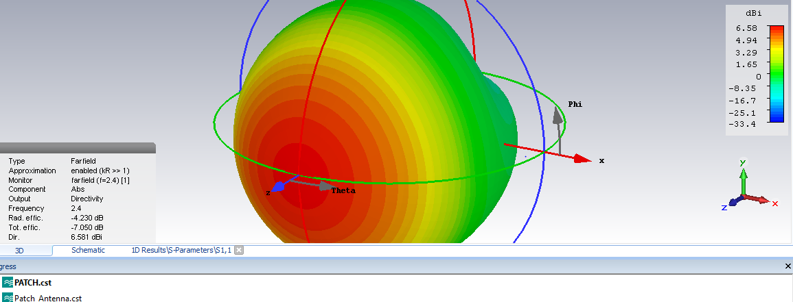Click the 'enabled (kR >> 1)' approximation value
Screen dimensions: 793x302
100,171
